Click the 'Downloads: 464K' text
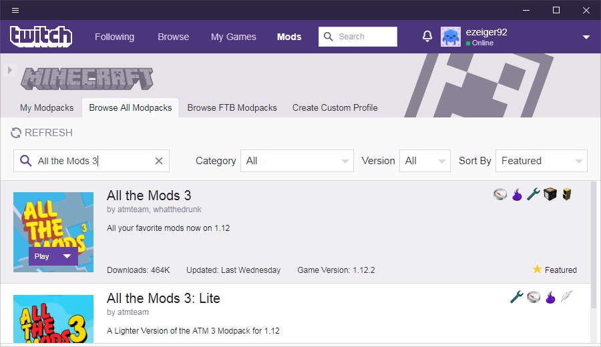Image resolution: width=601 pixels, height=347 pixels. pos(138,270)
